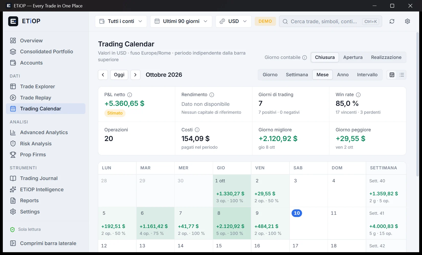The width and height of the screenshot is (422, 255).
Task: Go to previous month
Action: [103, 75]
